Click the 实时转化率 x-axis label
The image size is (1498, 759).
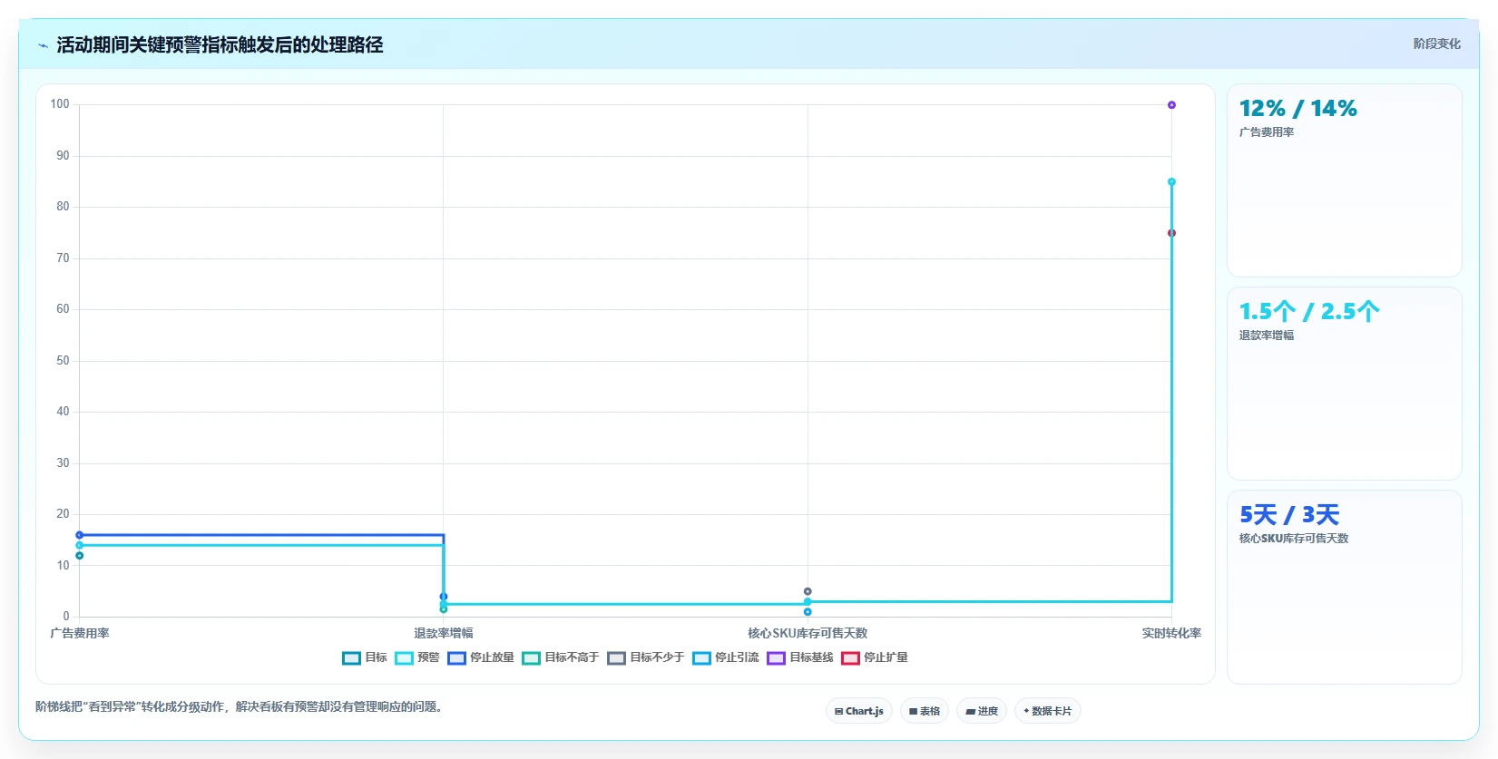pos(1171,633)
